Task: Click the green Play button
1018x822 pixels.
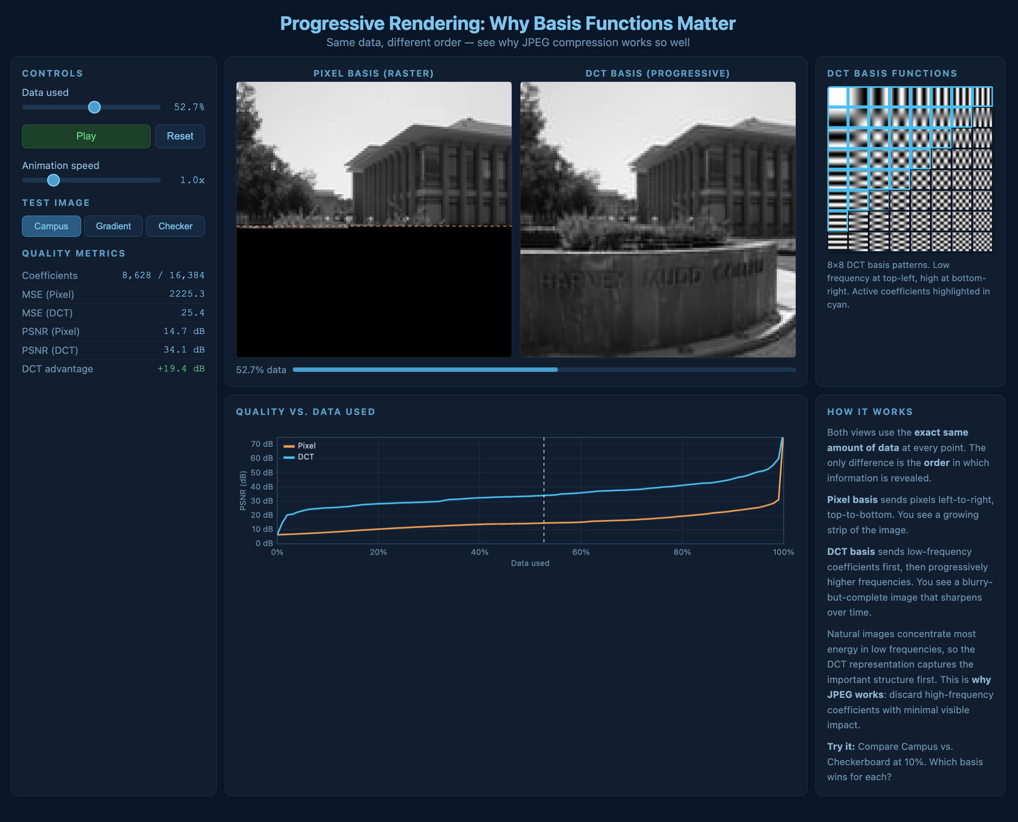Action: [x=86, y=136]
